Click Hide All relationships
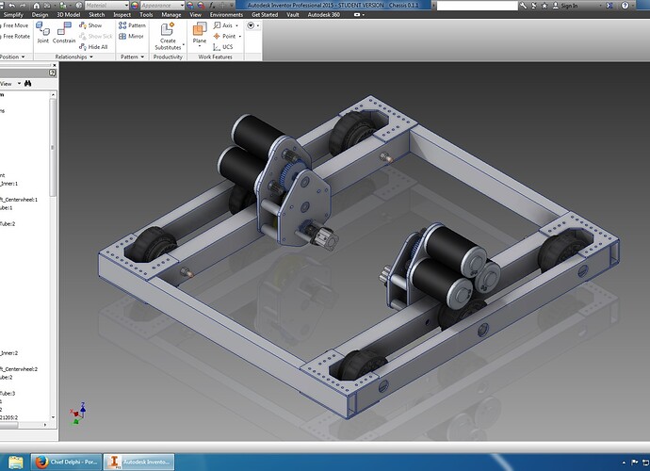This screenshot has width=650, height=471. (93, 47)
